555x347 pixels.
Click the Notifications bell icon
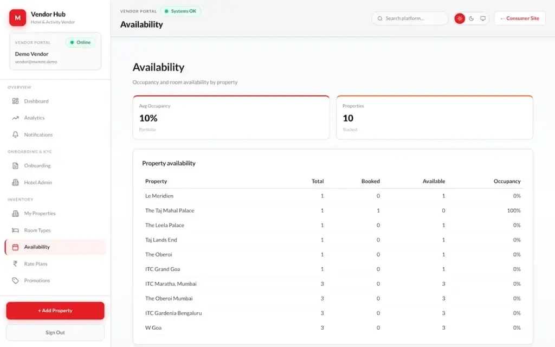(x=15, y=134)
